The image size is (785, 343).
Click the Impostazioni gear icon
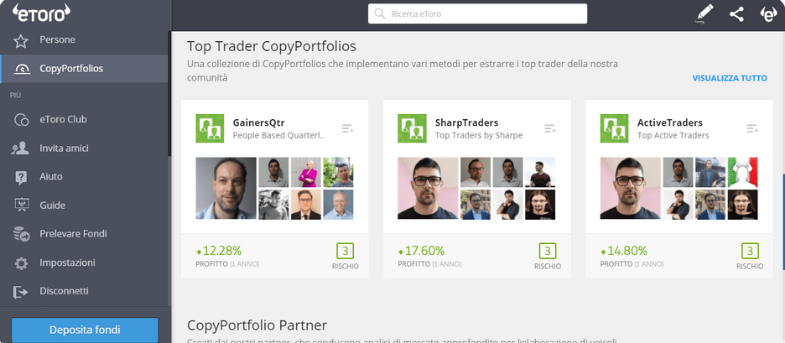21,263
